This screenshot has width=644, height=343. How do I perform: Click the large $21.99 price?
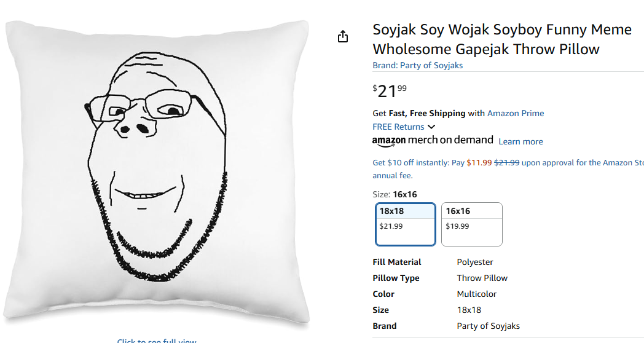[390, 91]
